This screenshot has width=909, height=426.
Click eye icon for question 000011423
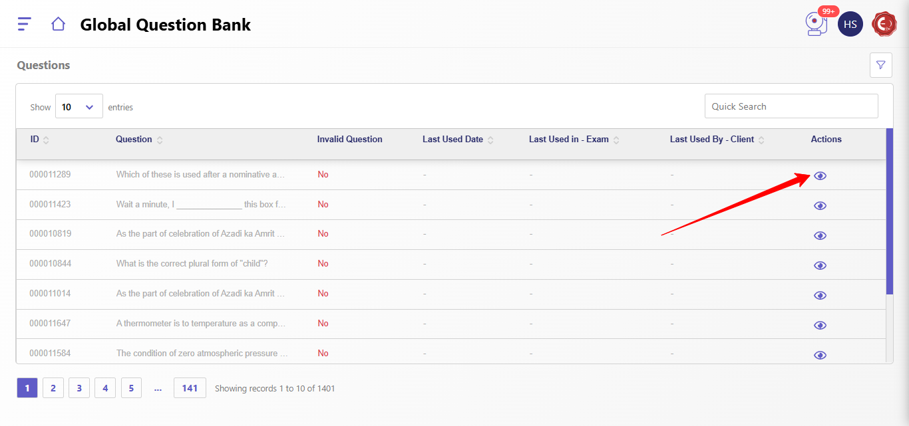click(x=820, y=206)
